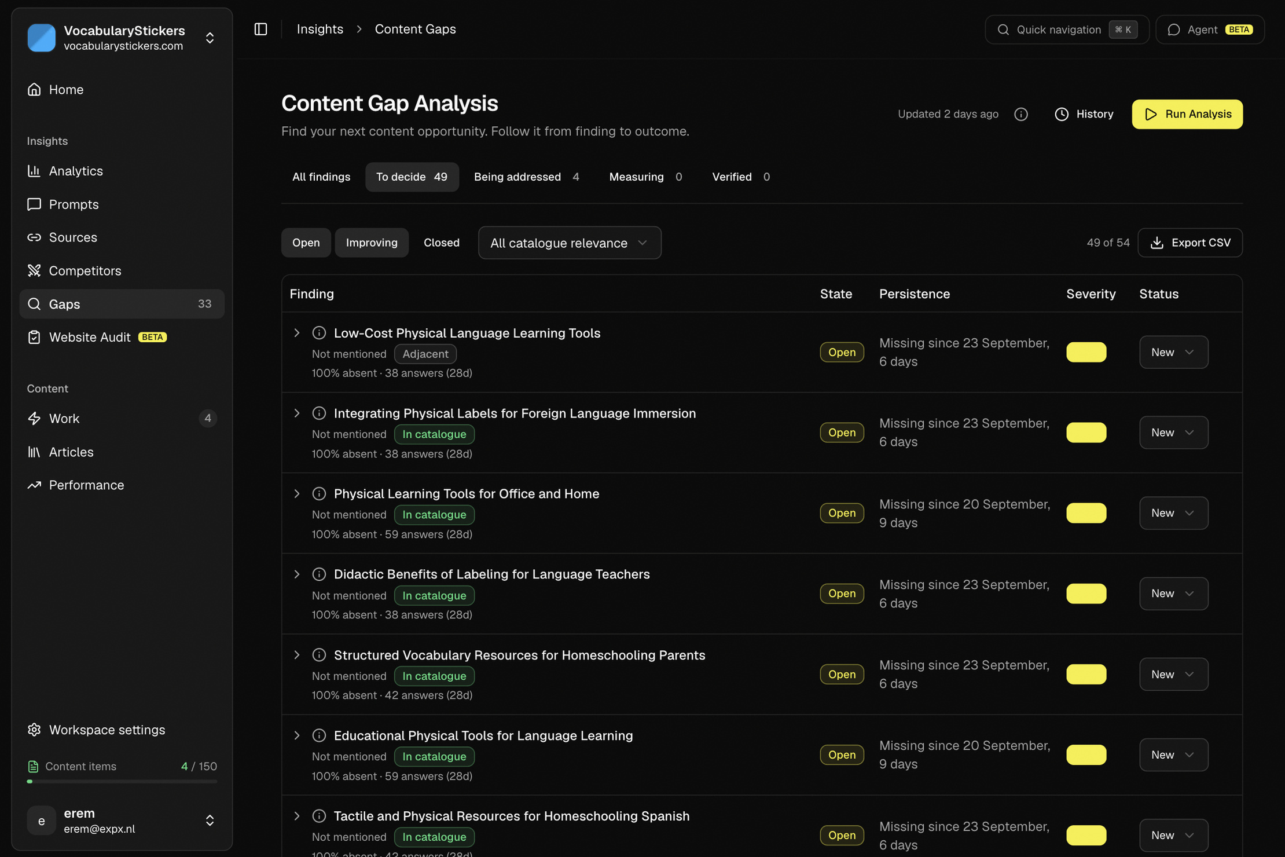Select the To decide tab
This screenshot has height=857, width=1285.
(412, 177)
